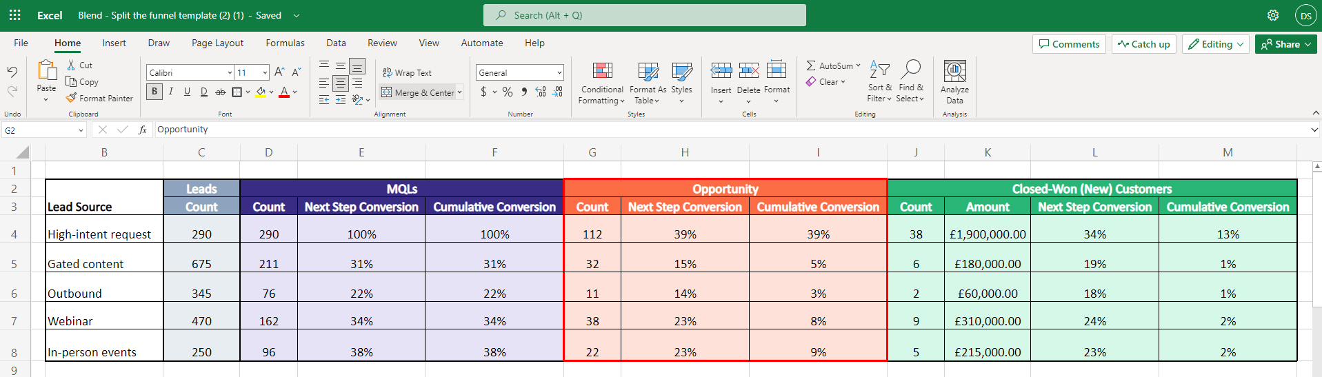This screenshot has height=377, width=1322.
Task: Cut the selection with scissors icon
Action: click(x=71, y=65)
